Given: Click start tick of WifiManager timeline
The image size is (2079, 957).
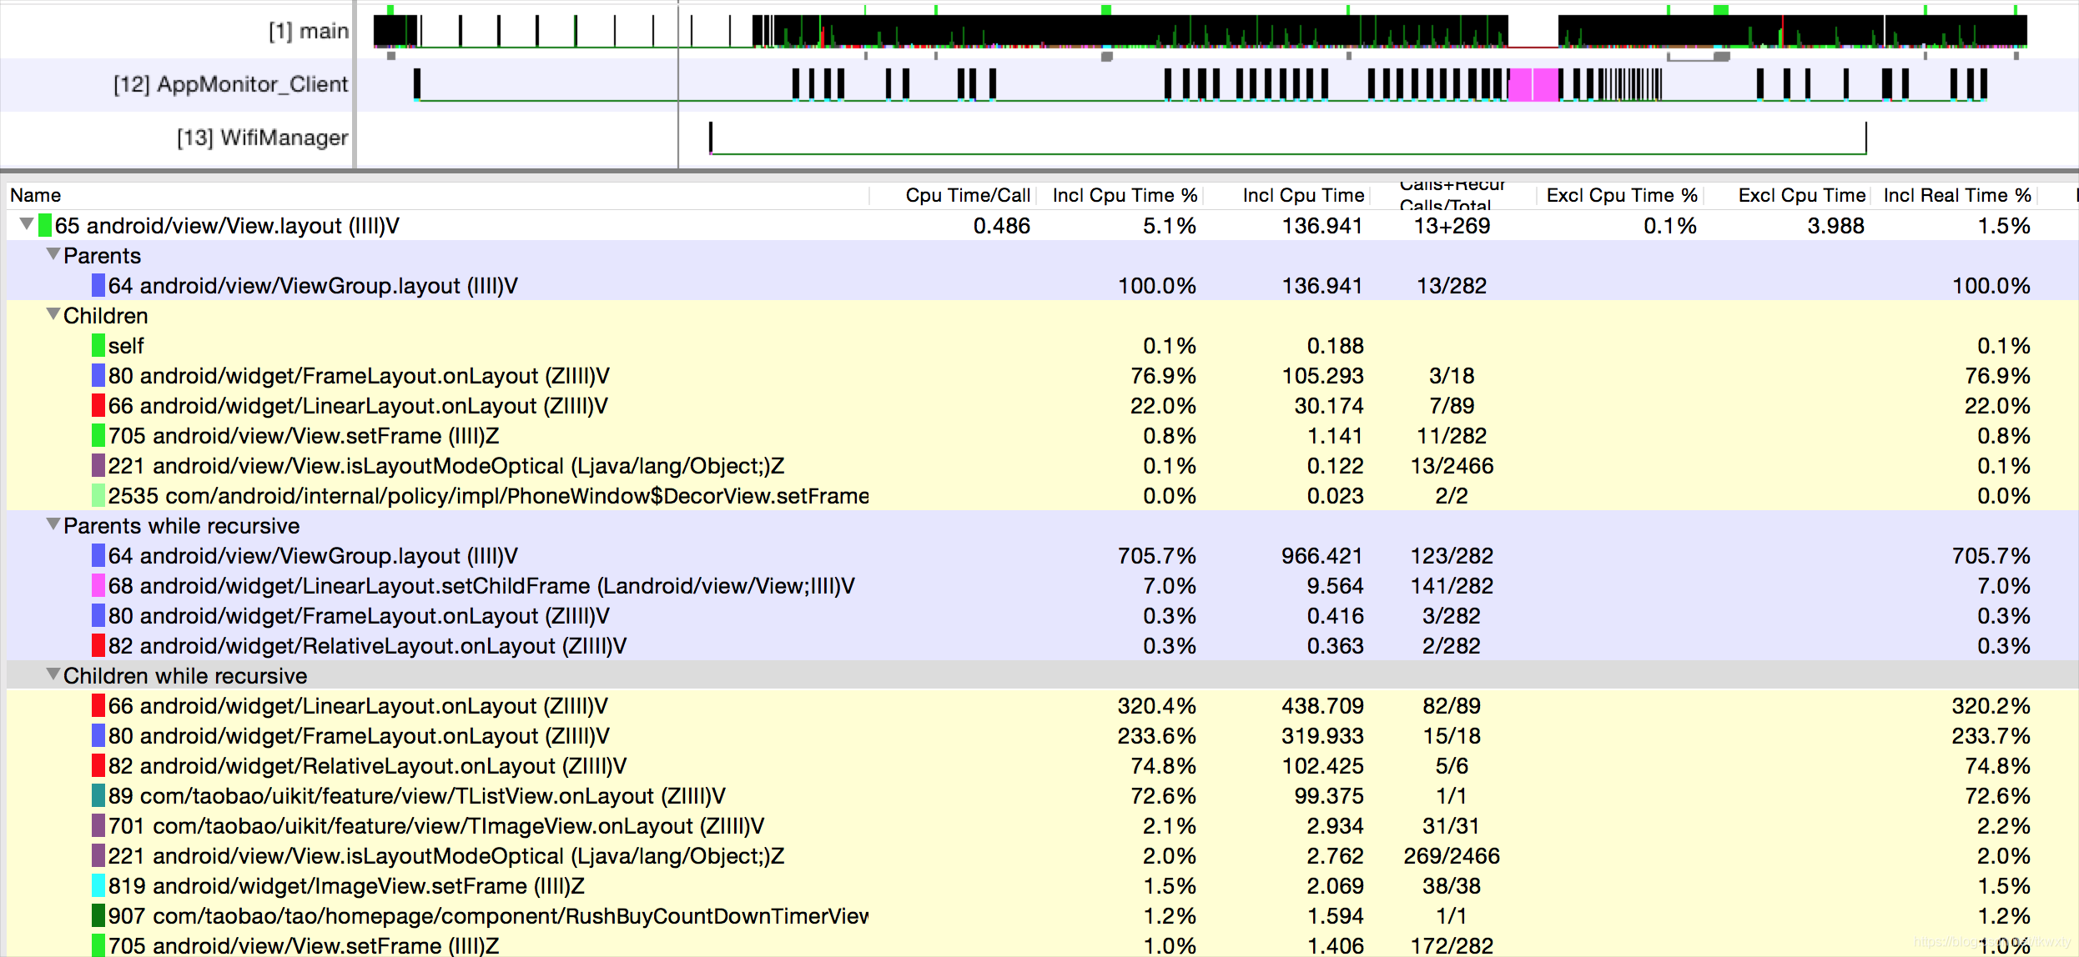Looking at the screenshot, I should click(711, 138).
